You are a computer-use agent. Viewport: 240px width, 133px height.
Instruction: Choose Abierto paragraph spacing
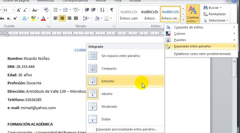pyautogui.click(x=125, y=94)
